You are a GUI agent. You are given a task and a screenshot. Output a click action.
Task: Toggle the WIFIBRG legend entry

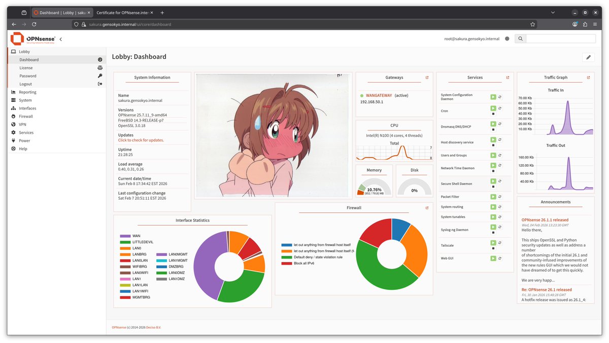(133, 266)
